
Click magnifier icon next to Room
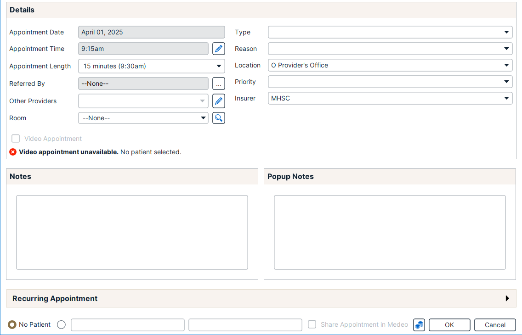(219, 118)
